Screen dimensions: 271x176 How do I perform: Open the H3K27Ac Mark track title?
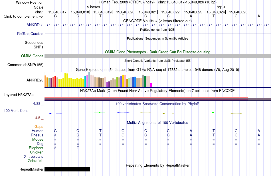click(x=157, y=91)
